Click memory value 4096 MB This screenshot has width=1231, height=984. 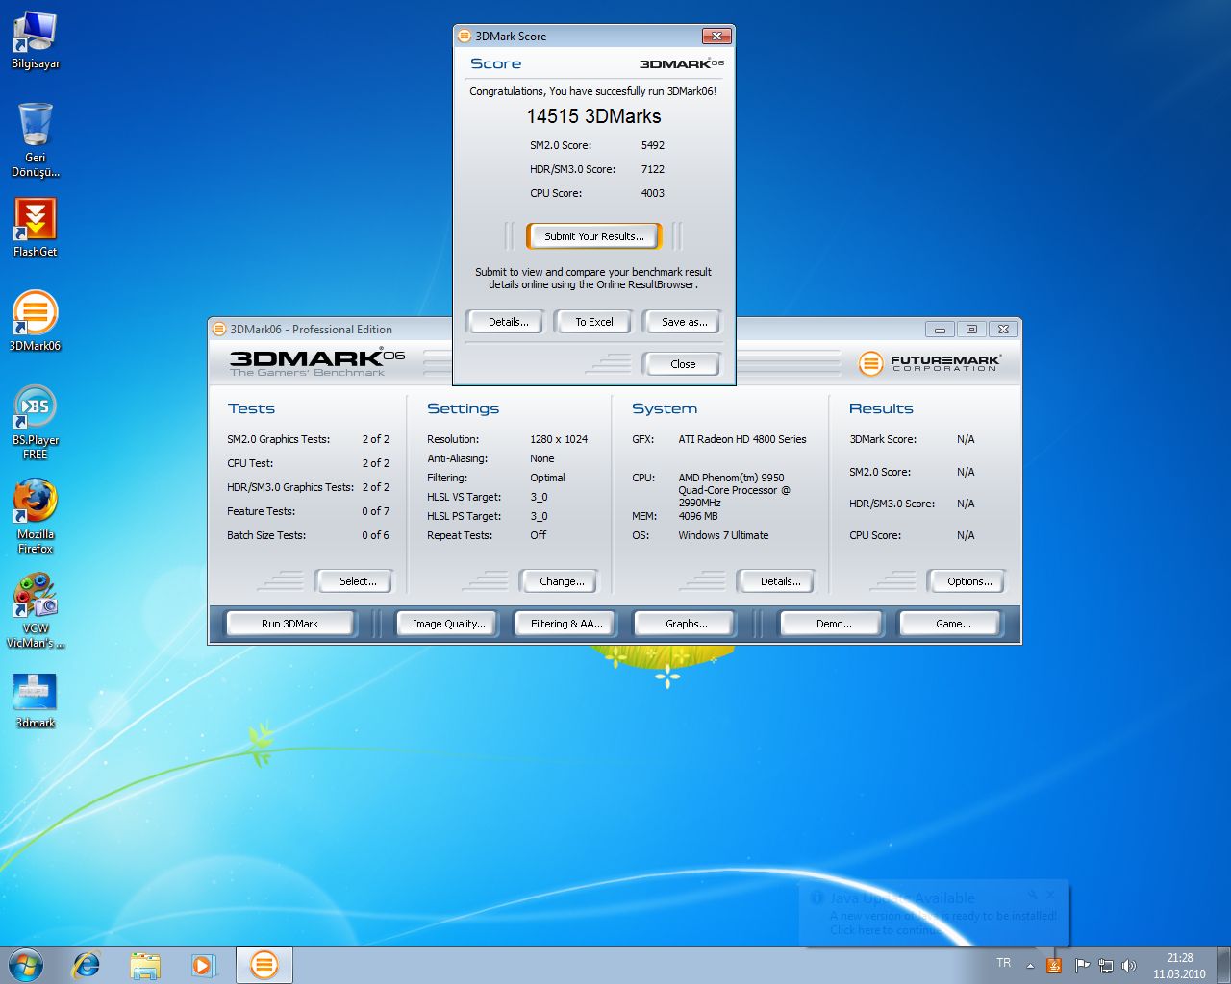click(698, 516)
